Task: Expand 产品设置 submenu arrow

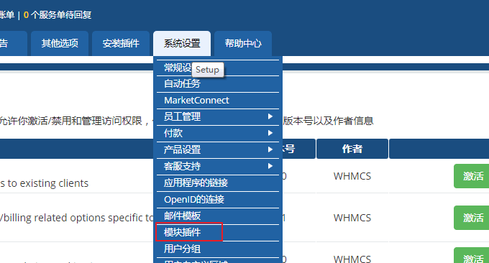Action: [x=270, y=149]
